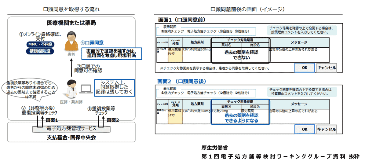Click 表示範囲 group label in 画面2
Image resolution: width=369 pixels, height=165 pixels.
tap(170, 88)
